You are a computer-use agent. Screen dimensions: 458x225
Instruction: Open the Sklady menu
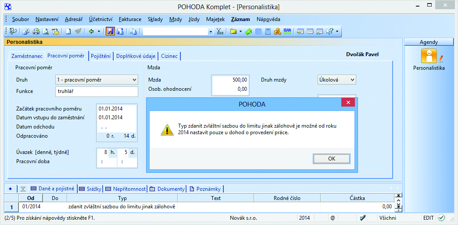tap(155, 20)
